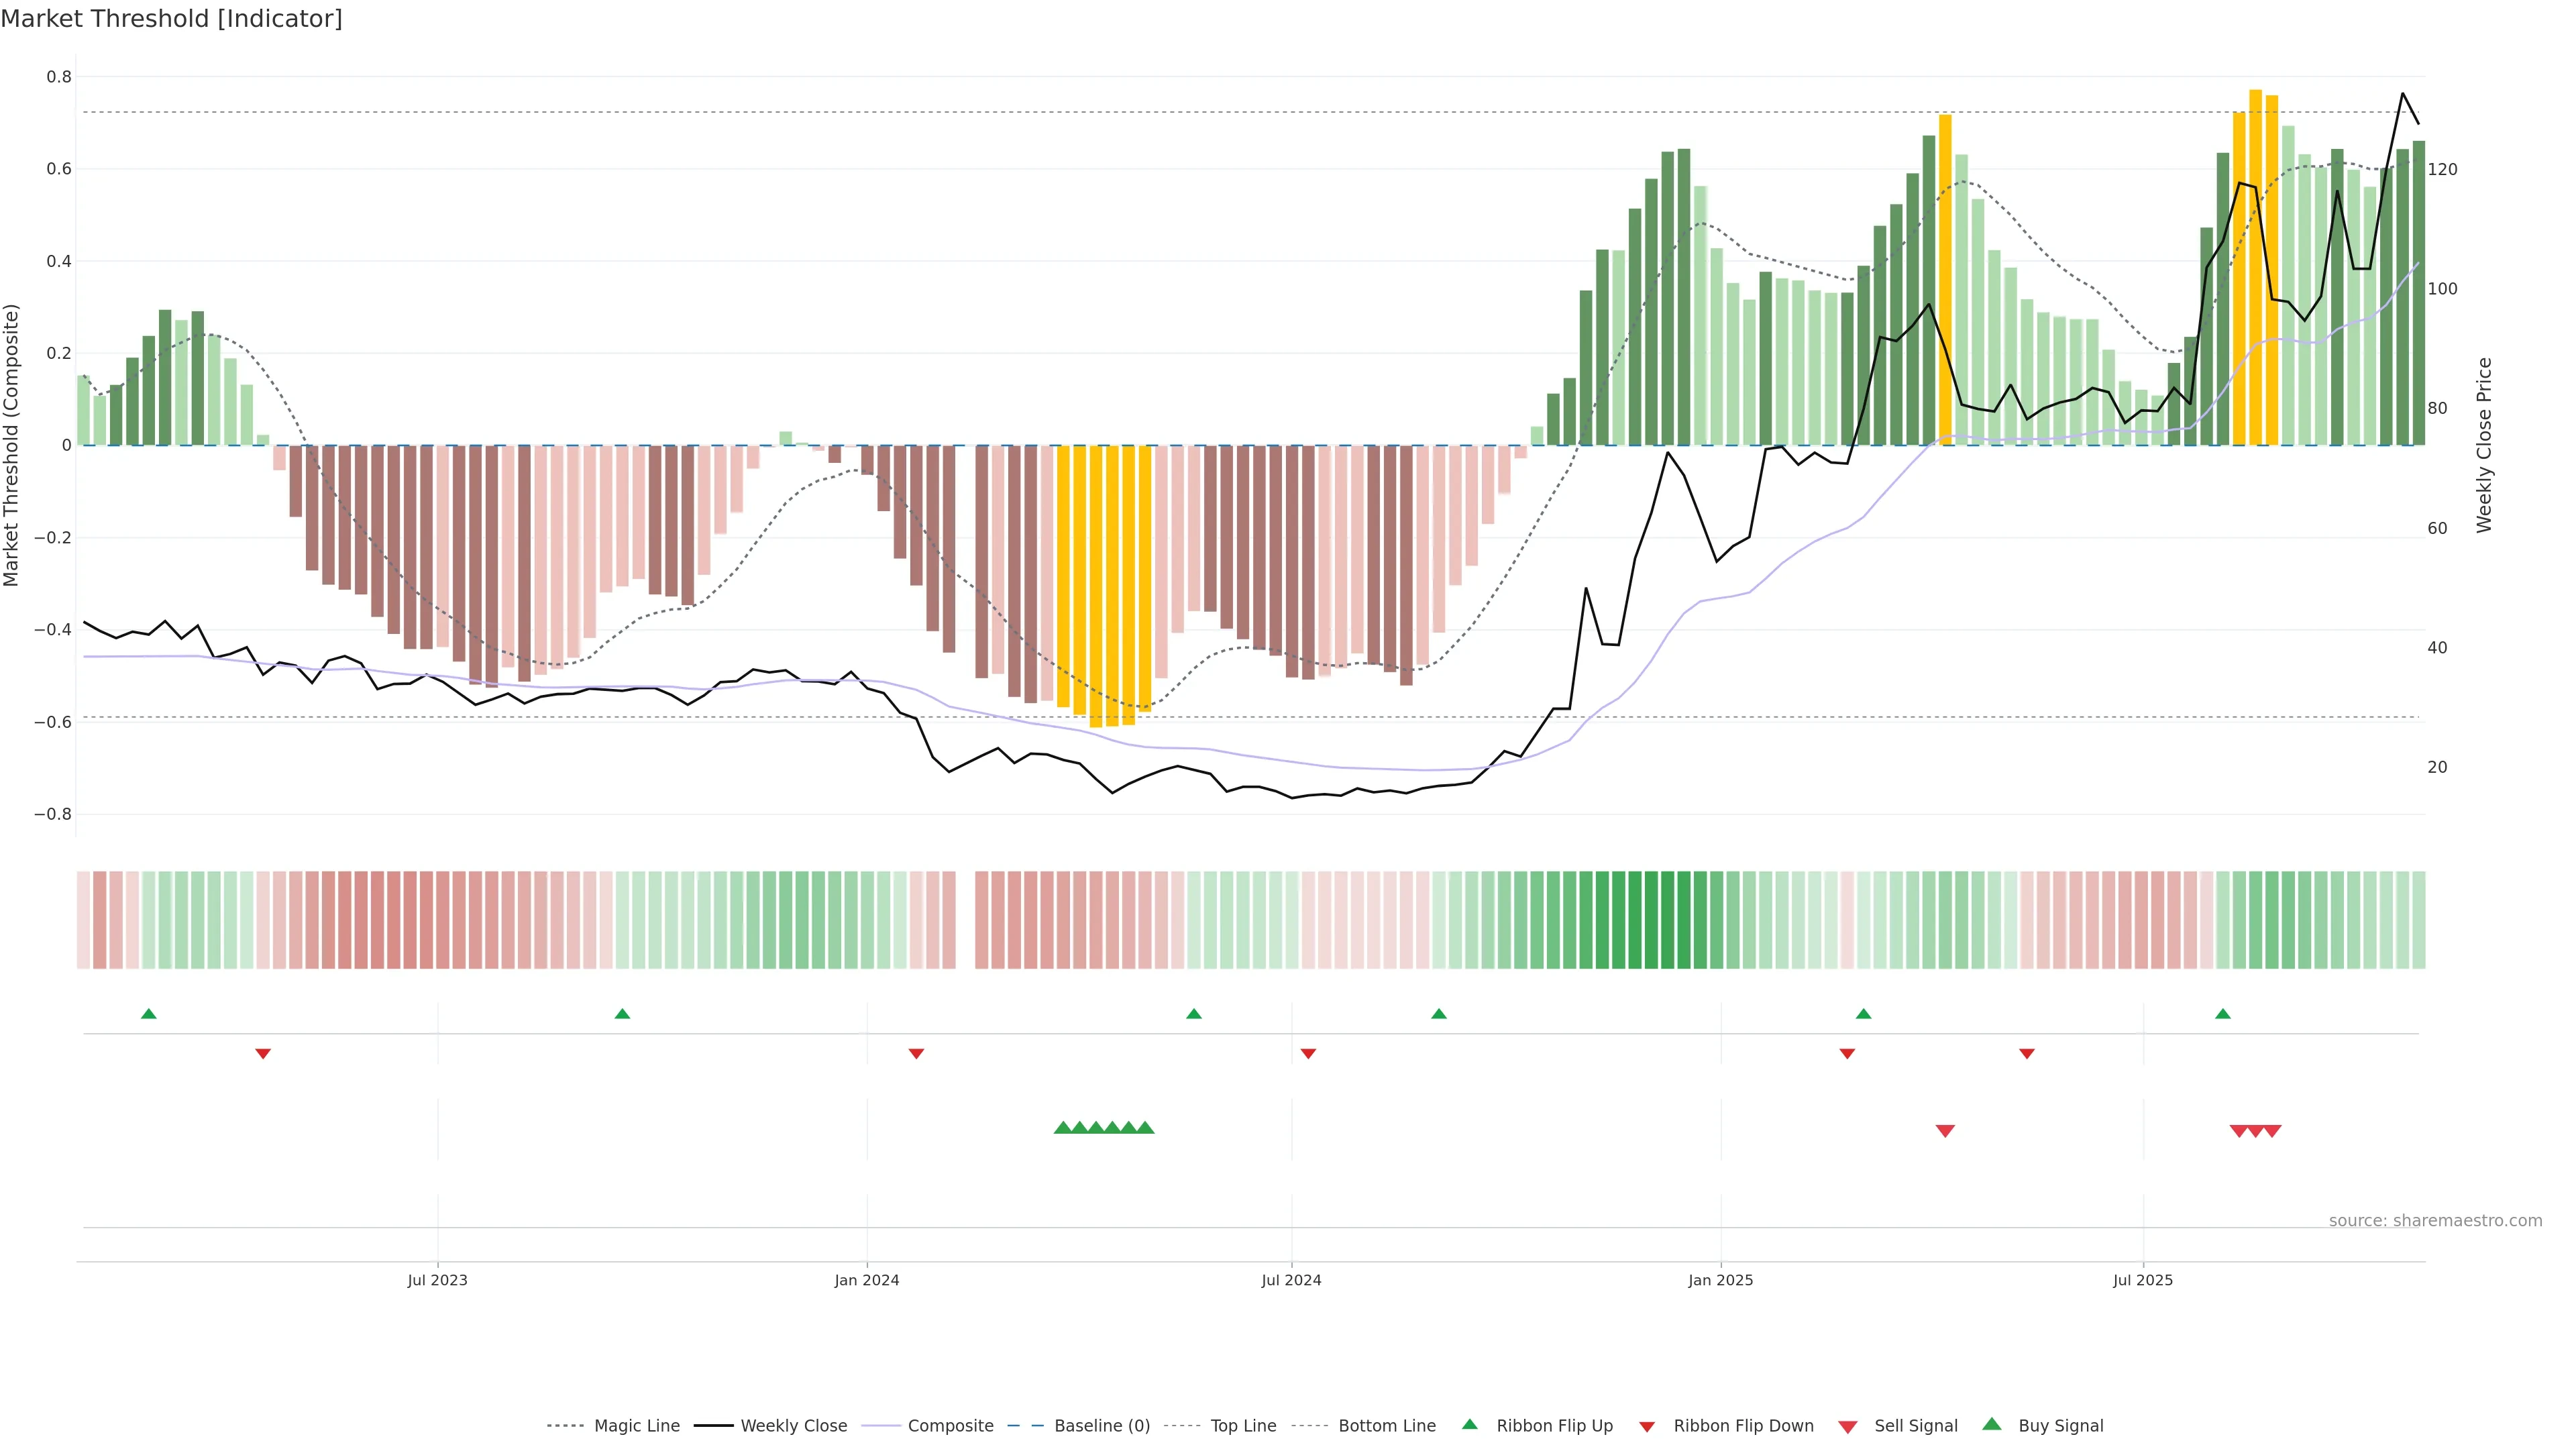Click the Sell Signal legend triangle

click(1848, 1427)
